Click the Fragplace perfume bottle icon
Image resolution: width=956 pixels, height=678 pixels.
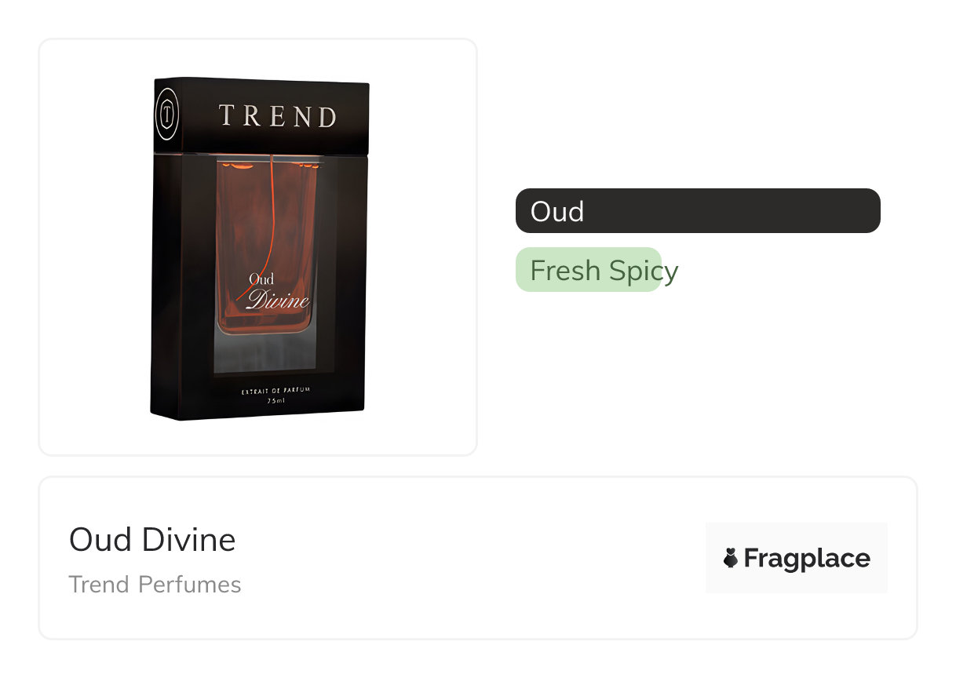click(x=730, y=558)
